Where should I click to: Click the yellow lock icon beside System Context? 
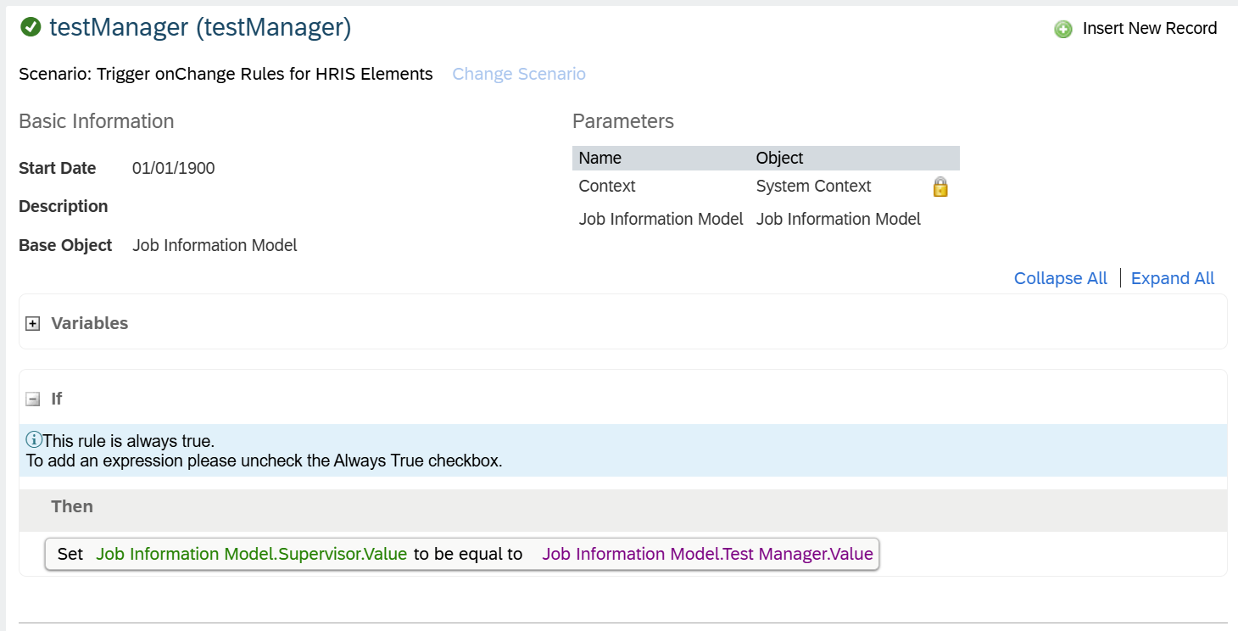940,187
